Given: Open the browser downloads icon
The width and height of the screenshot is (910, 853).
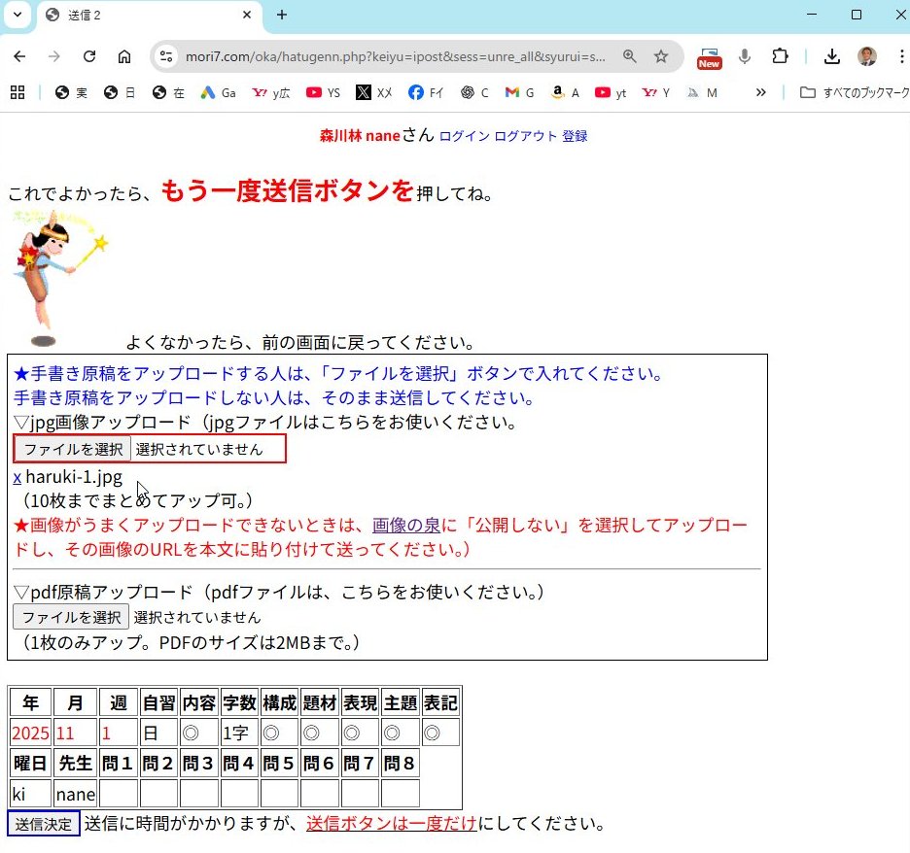Looking at the screenshot, I should pos(831,56).
